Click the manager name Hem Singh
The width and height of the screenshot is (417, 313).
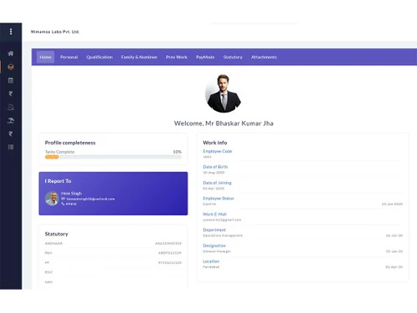[72, 194]
